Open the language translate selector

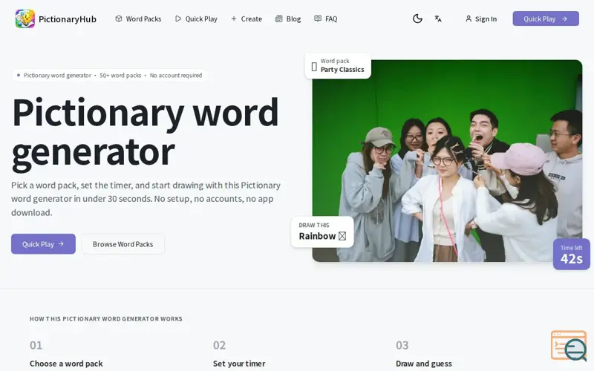coord(438,19)
